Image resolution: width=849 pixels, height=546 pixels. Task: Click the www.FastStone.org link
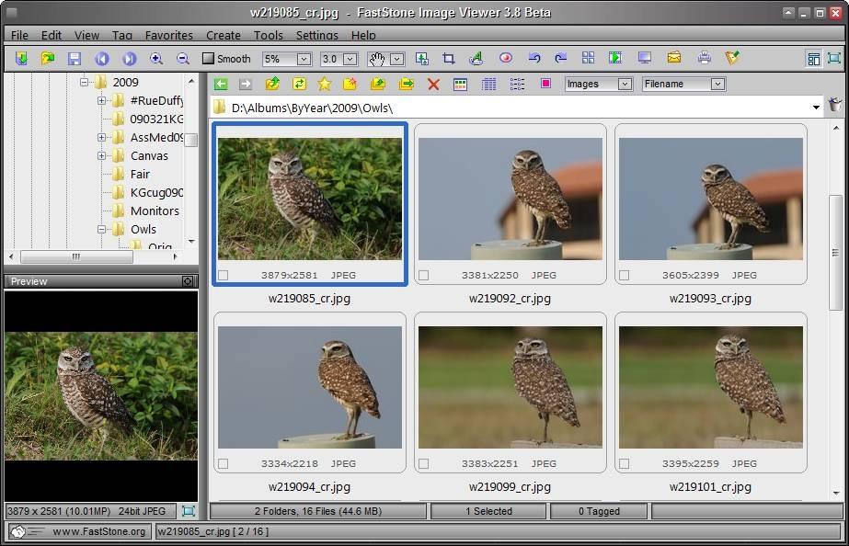(x=98, y=531)
